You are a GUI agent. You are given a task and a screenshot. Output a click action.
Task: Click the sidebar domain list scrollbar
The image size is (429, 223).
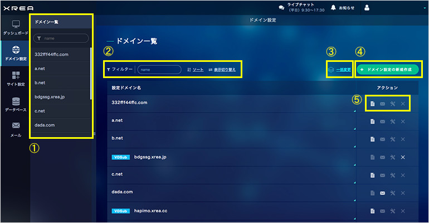tap(91, 72)
